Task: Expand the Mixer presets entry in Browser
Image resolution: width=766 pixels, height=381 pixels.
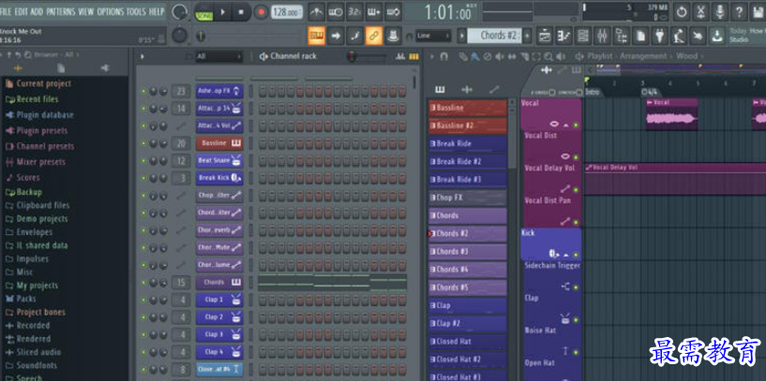Action: pyautogui.click(x=36, y=162)
